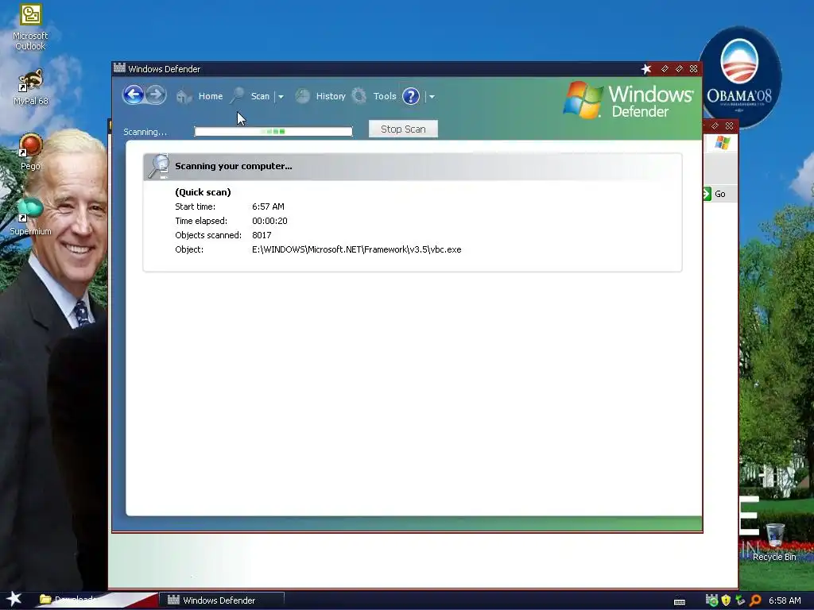814x610 pixels.
Task: Click the Forward arrow in Defender toolbar
Action: 156,95
